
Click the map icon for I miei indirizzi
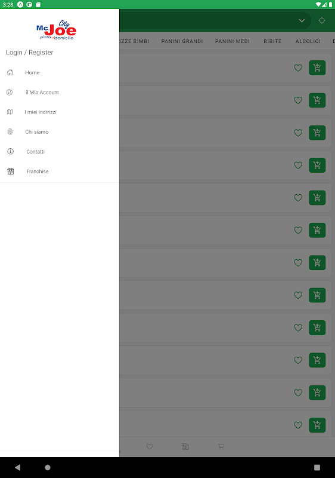[10, 112]
